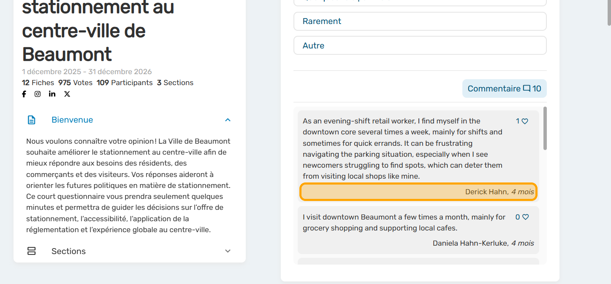Image resolution: width=611 pixels, height=284 pixels.
Task: Expand the Sections panel chevron
Action: pyautogui.click(x=228, y=251)
